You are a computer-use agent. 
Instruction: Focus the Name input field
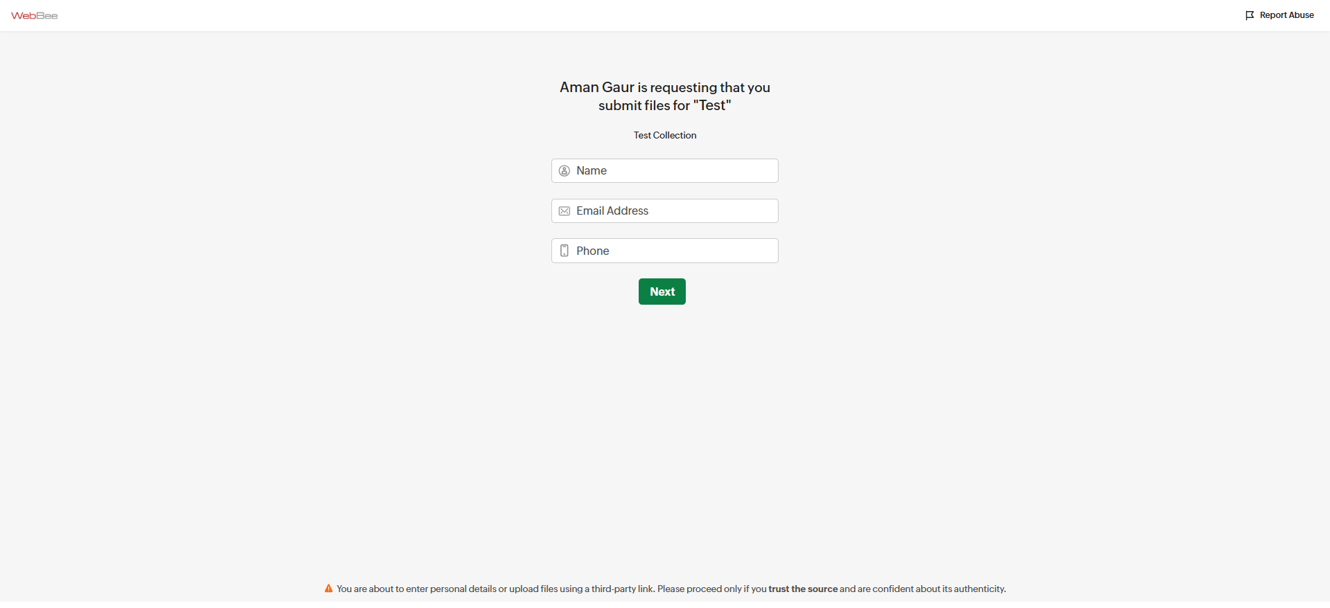coord(675,171)
